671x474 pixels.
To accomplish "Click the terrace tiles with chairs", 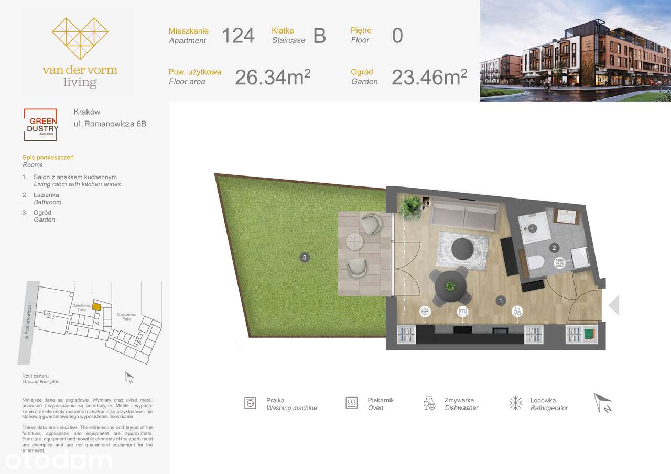I will coord(365,253).
